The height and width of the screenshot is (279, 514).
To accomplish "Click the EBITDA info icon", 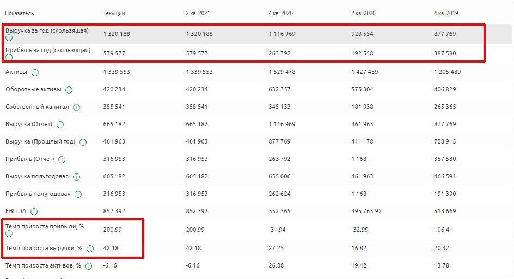I will (34, 212).
